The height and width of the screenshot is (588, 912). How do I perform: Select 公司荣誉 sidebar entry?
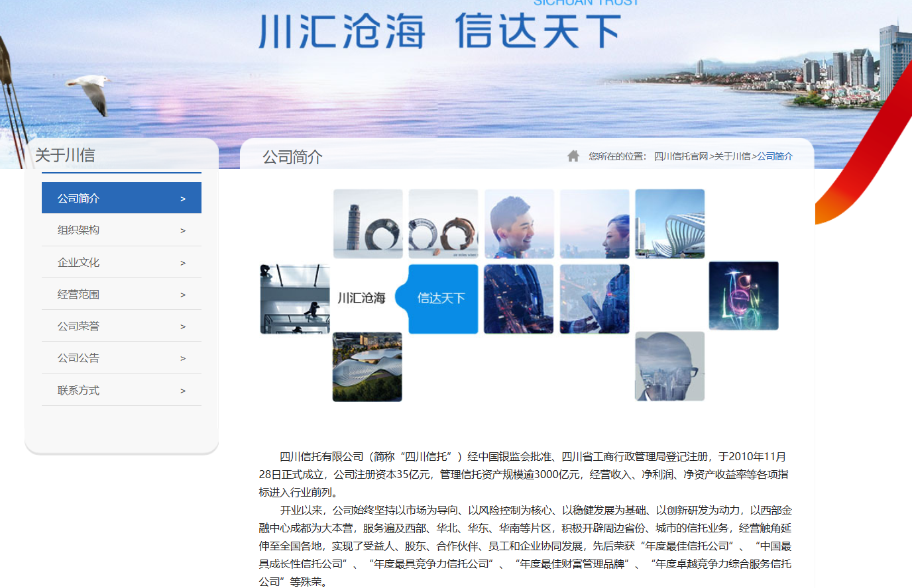[x=78, y=326]
